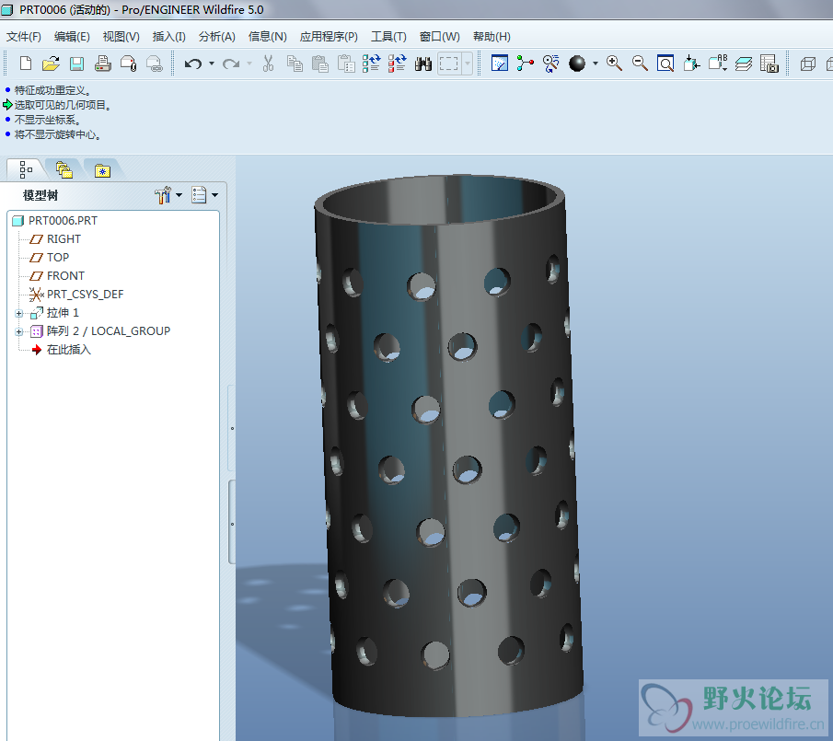Zoom in with the magnifier plus icon
The height and width of the screenshot is (741, 833).
(615, 64)
